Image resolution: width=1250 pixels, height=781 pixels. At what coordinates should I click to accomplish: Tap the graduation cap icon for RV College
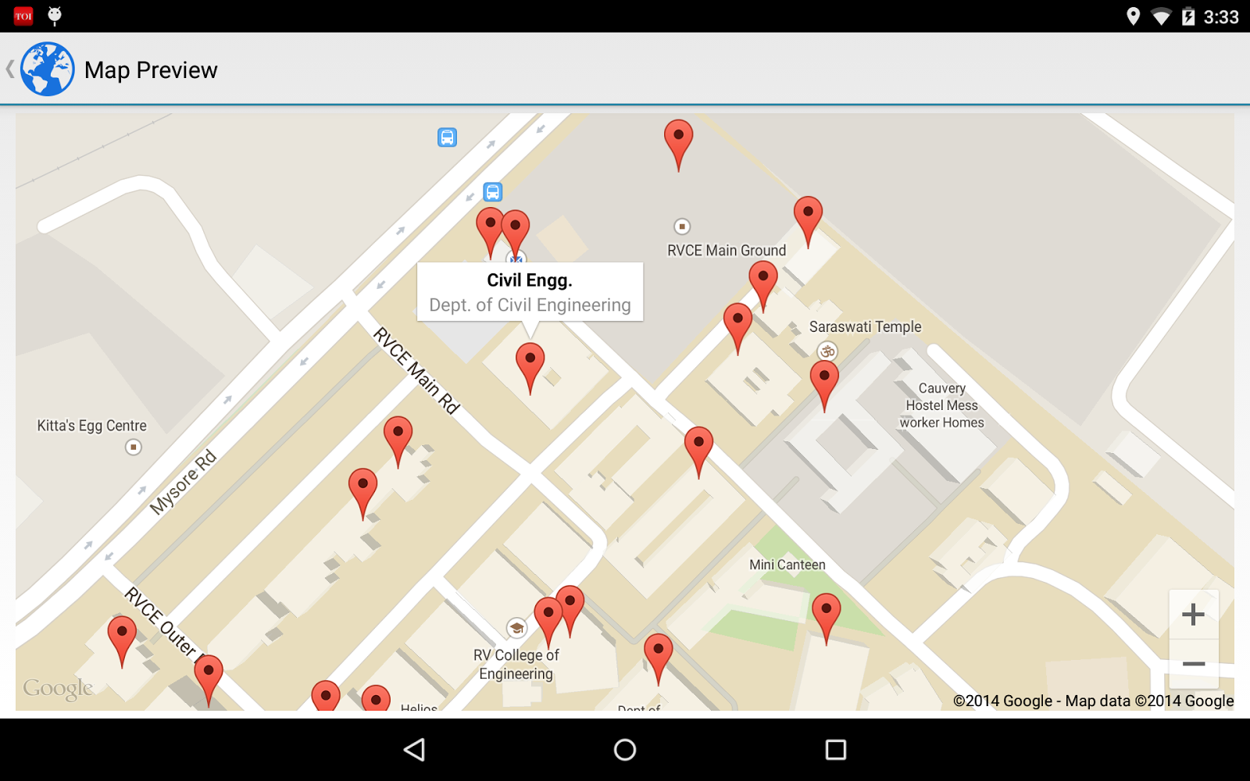pyautogui.click(x=516, y=628)
